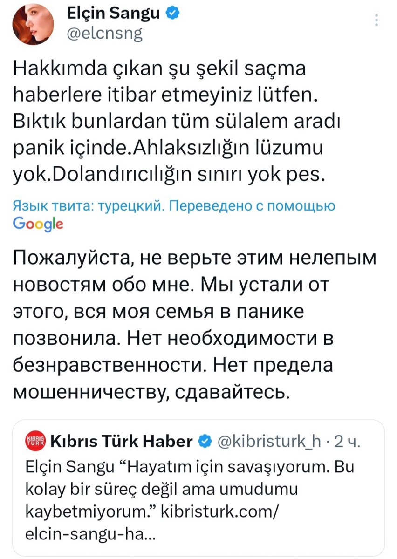The image size is (397, 559).
Task: Click Elçin Sangu's verified blue checkmark
Action: click(x=172, y=13)
